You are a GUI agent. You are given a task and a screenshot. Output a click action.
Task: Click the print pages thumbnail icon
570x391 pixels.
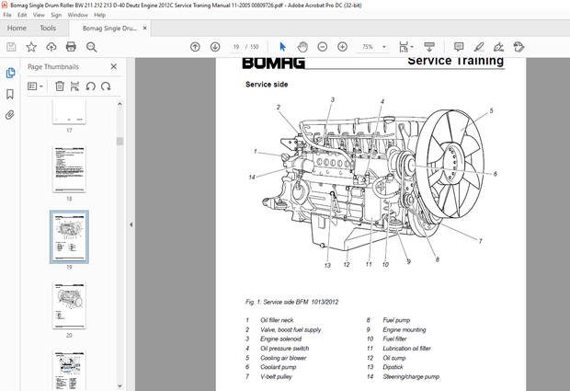coord(74,86)
